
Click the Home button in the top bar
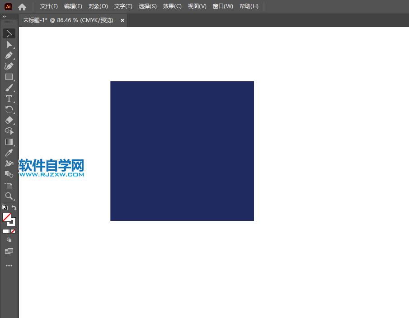pos(22,6)
